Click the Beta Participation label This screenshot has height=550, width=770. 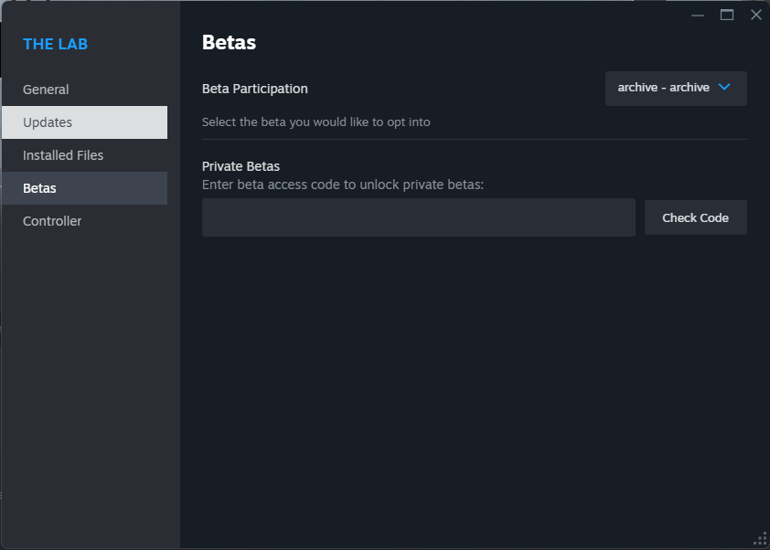(x=255, y=89)
